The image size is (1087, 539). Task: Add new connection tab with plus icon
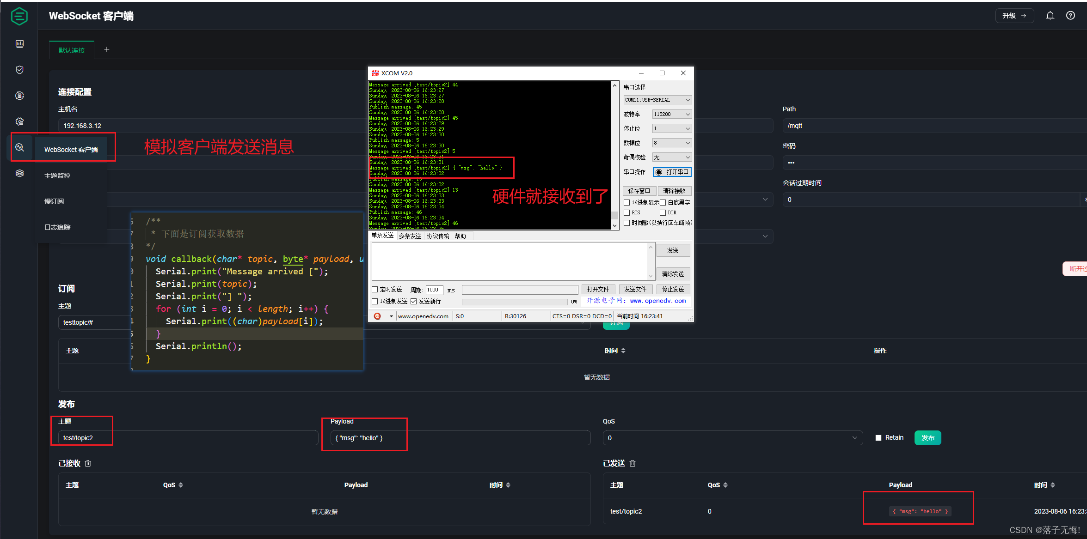[x=107, y=49]
